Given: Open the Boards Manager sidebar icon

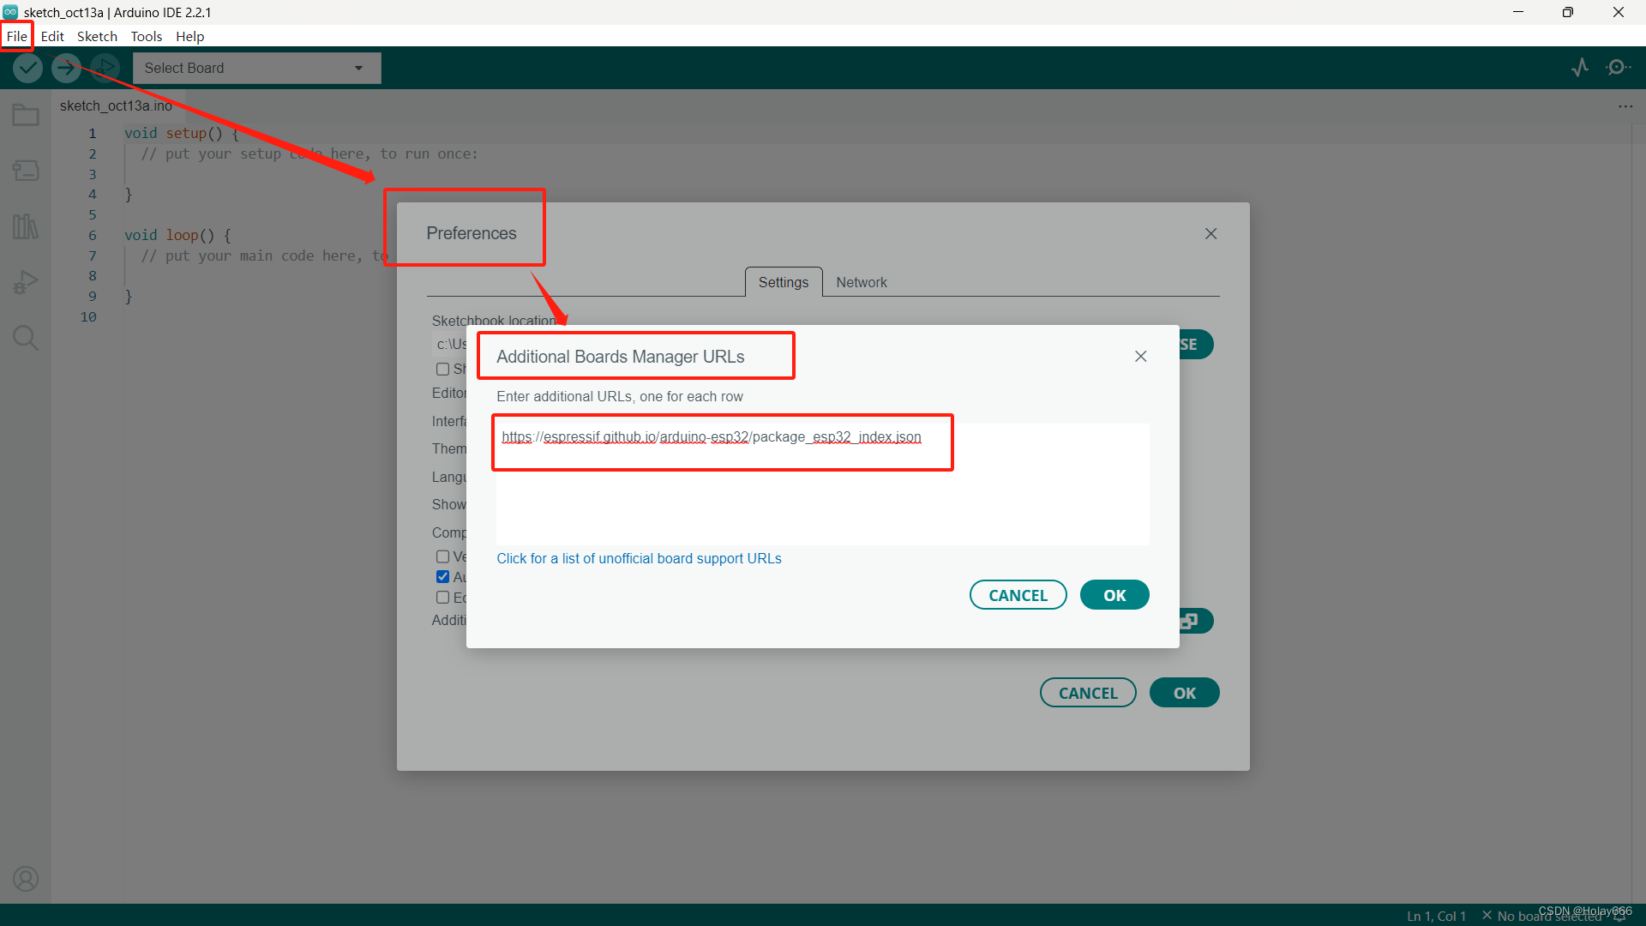Looking at the screenshot, I should coord(26,171).
